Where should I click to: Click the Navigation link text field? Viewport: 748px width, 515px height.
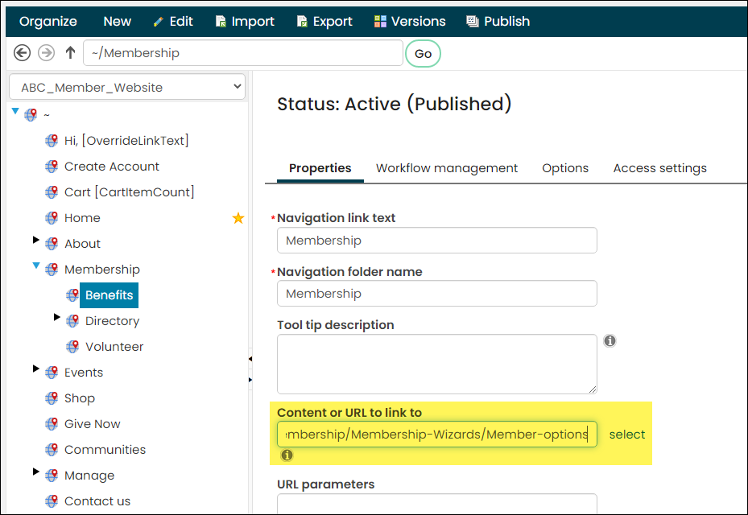point(437,241)
